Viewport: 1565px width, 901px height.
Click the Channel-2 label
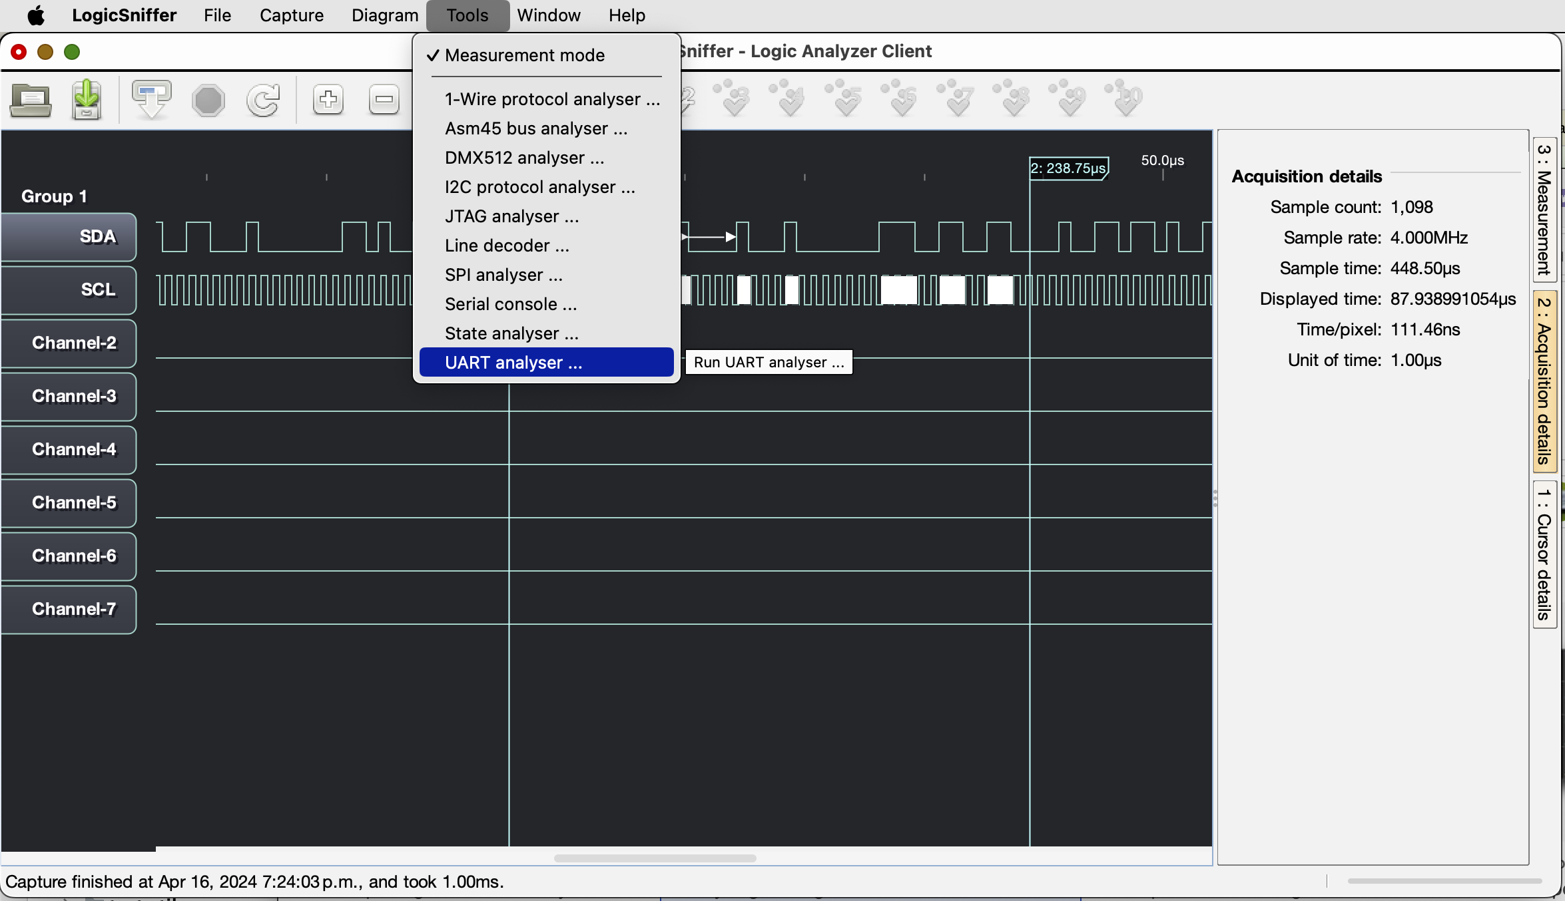(69, 343)
